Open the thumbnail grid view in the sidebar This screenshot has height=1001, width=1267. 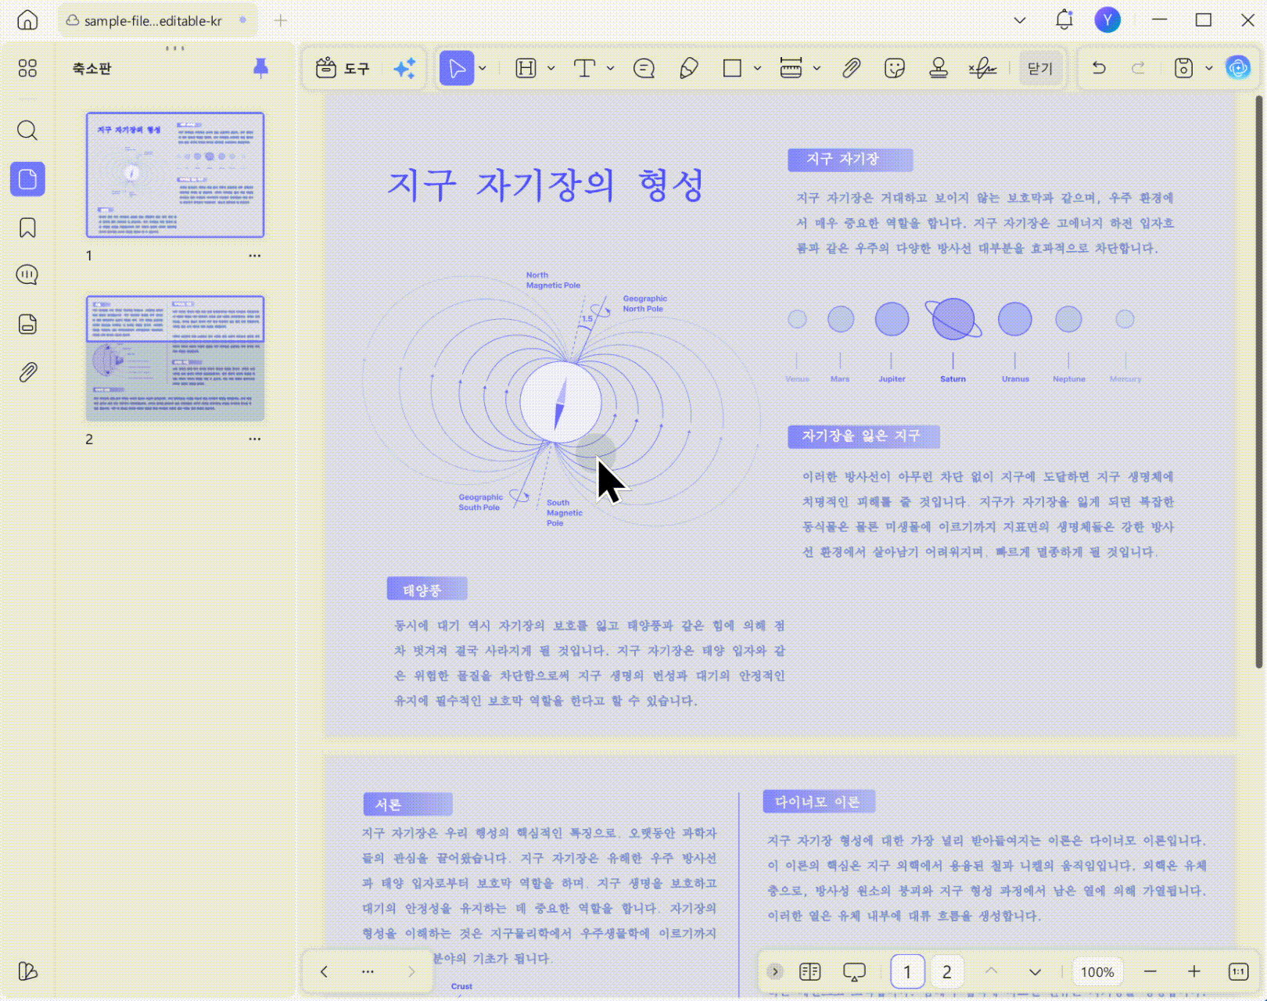tap(27, 69)
